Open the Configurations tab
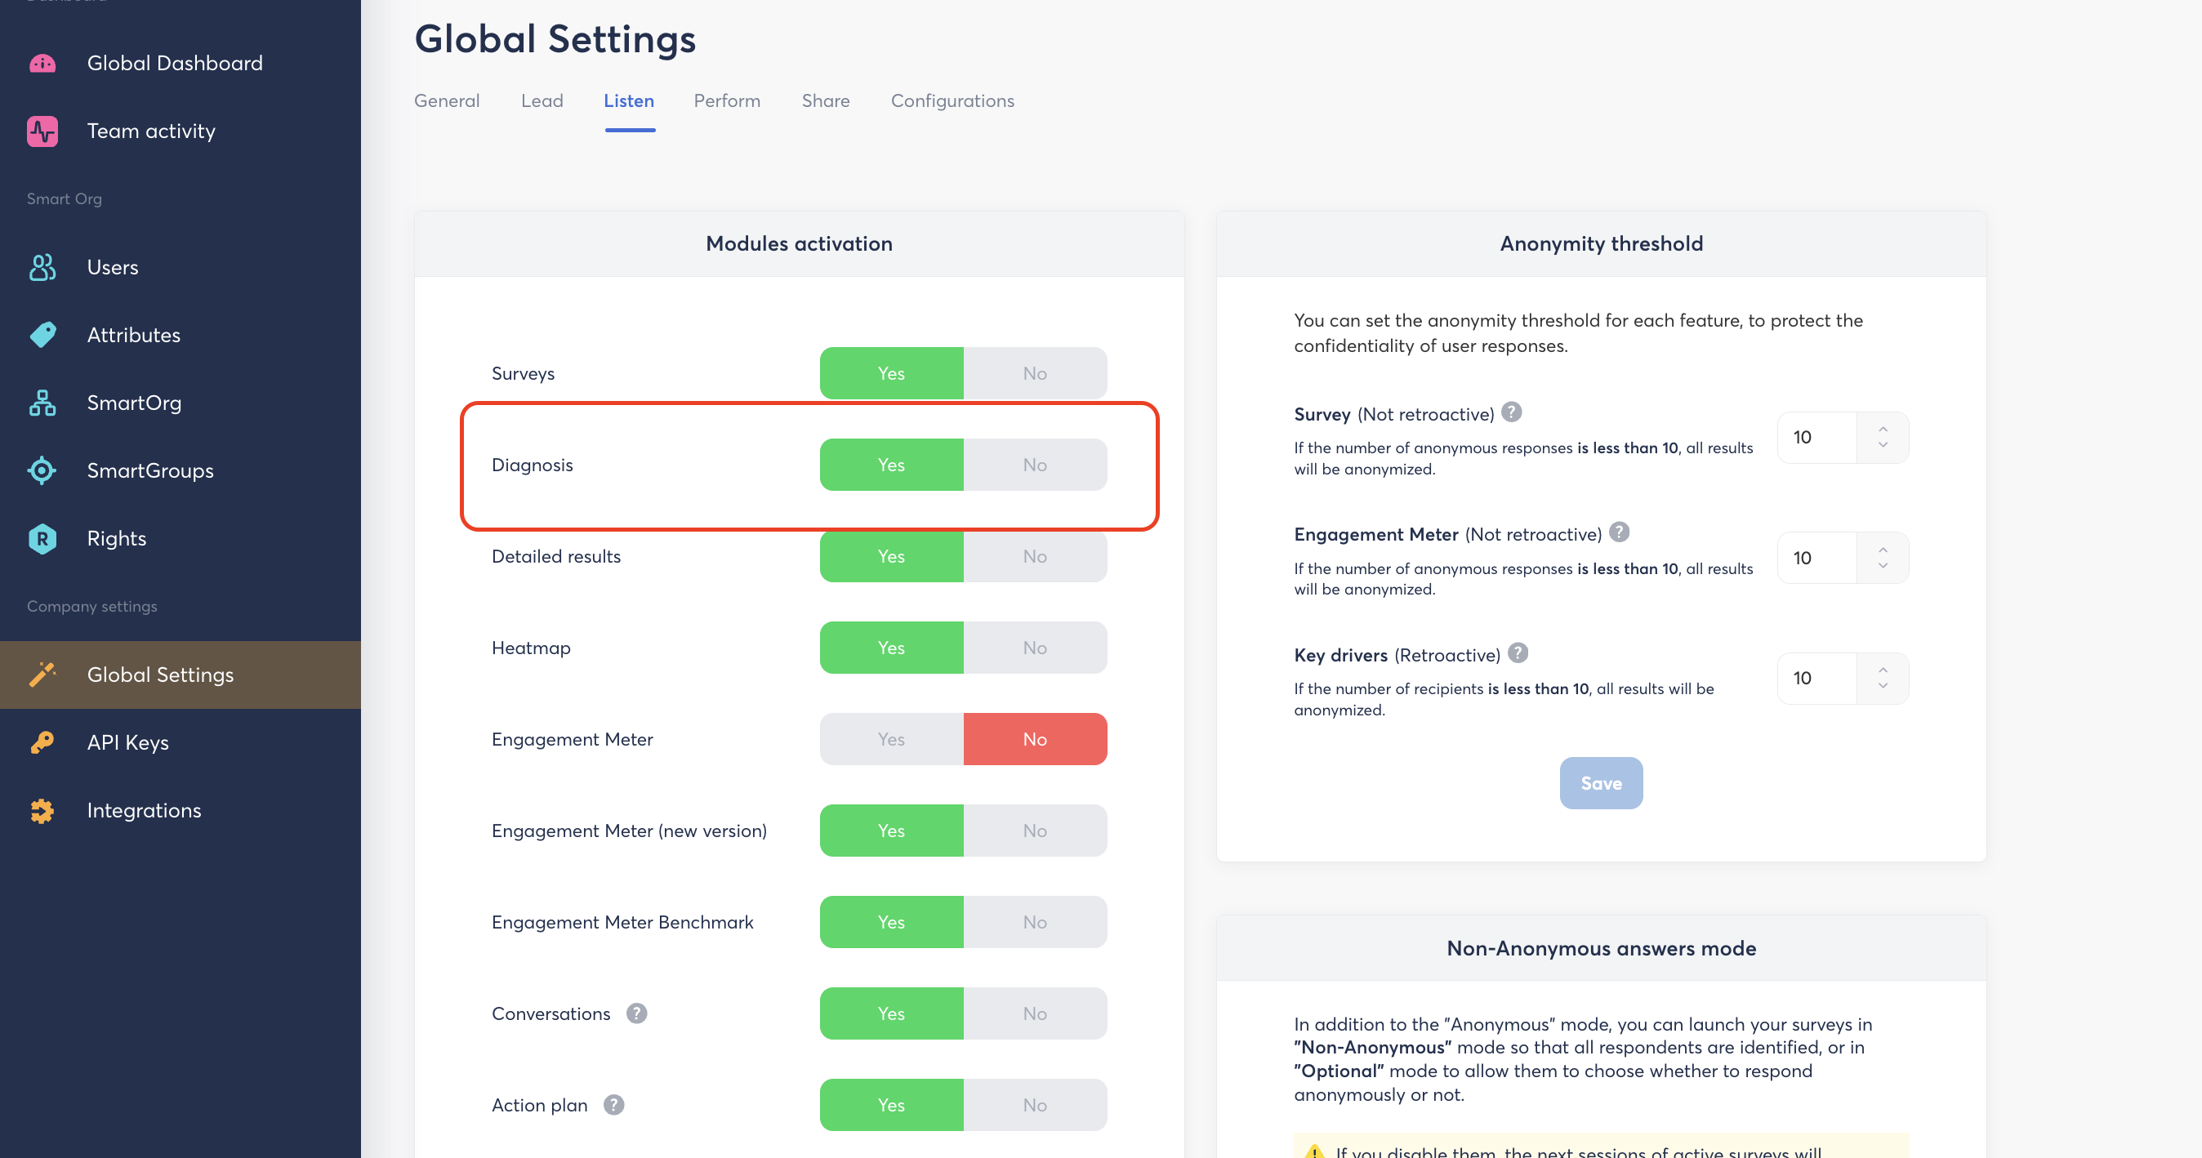The width and height of the screenshot is (2202, 1158). click(952, 100)
